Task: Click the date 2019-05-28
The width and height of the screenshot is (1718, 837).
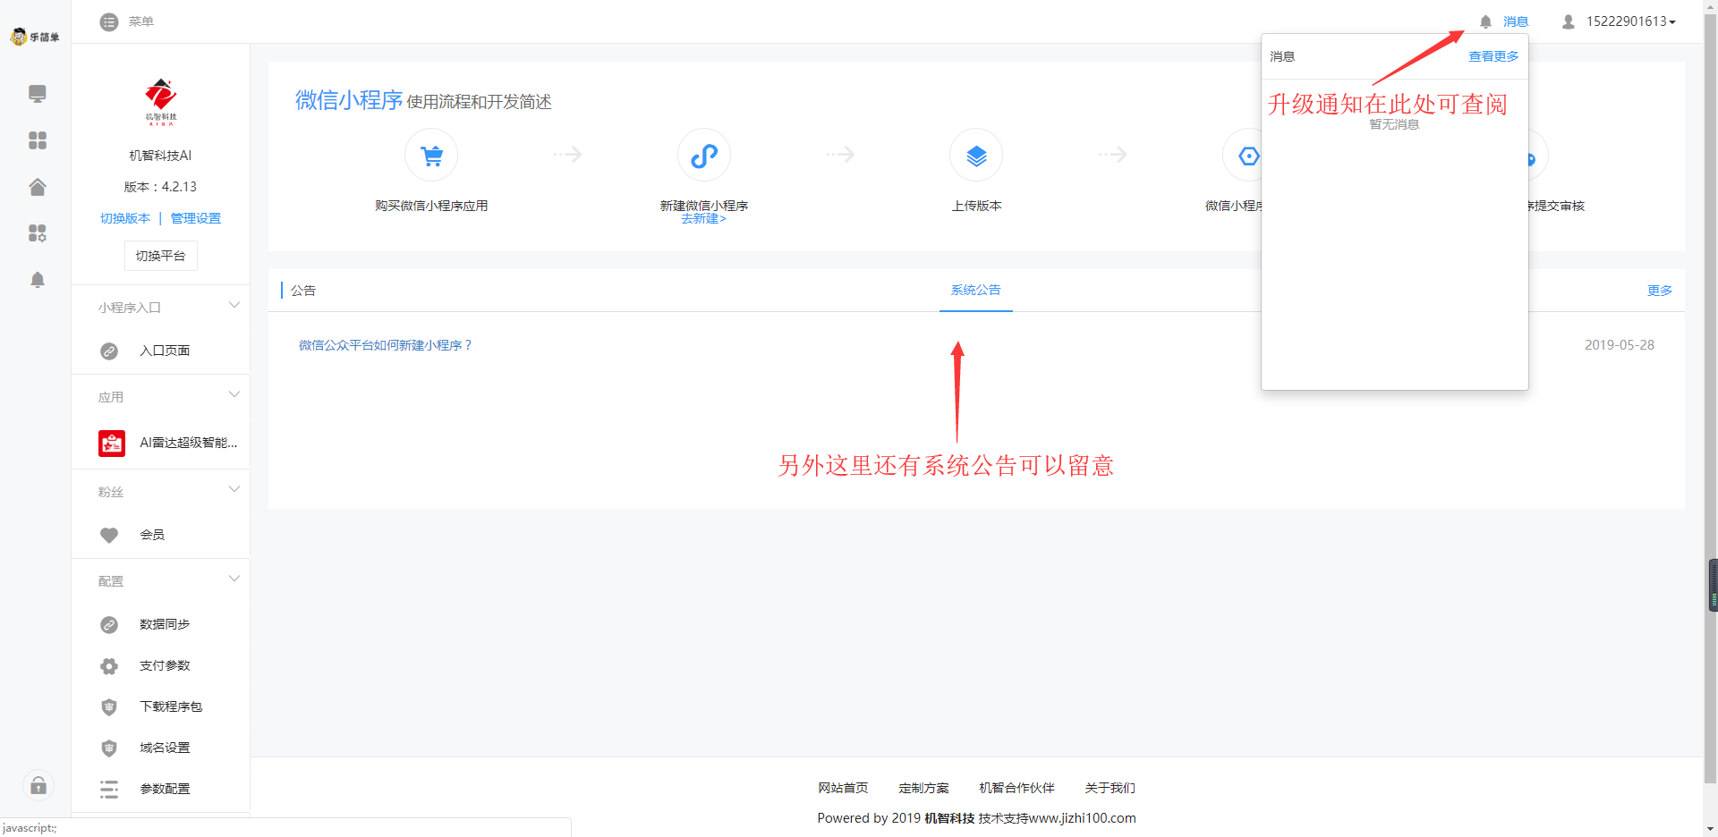Action: pyautogui.click(x=1619, y=345)
